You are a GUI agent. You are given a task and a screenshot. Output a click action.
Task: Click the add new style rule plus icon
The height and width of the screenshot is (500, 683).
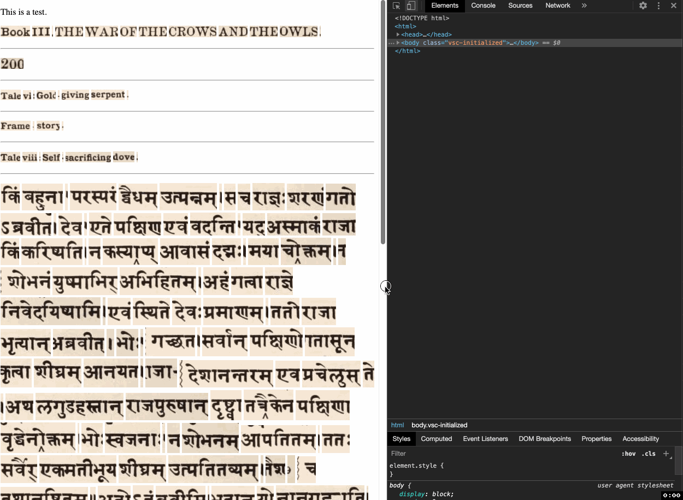tap(666, 454)
